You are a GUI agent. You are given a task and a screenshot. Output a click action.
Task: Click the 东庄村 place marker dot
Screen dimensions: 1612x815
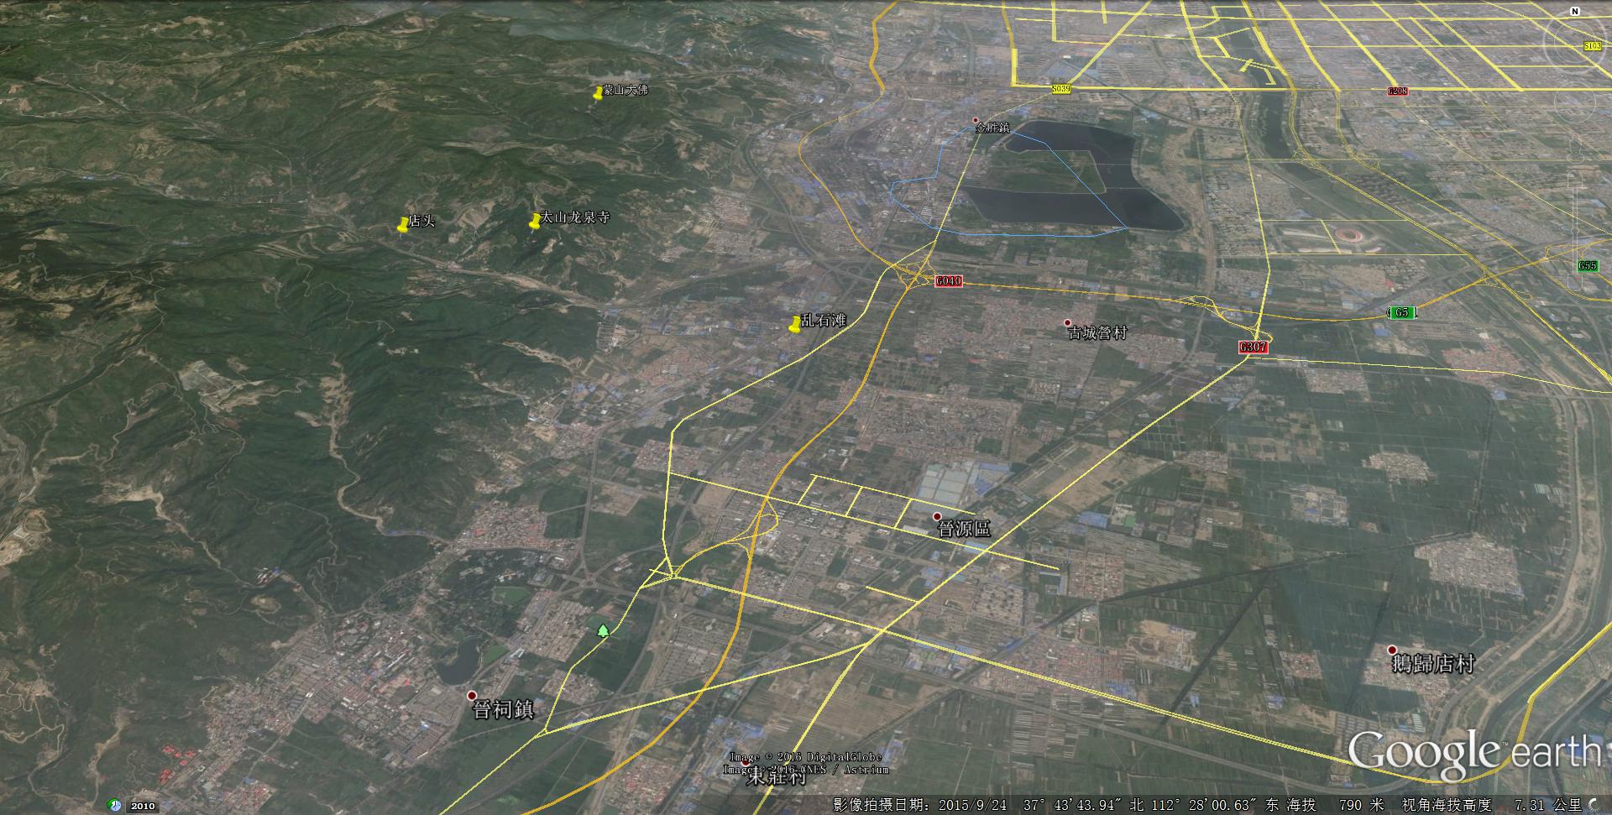[x=744, y=764]
